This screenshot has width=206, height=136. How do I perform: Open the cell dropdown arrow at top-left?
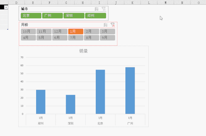click(x=6, y=7)
